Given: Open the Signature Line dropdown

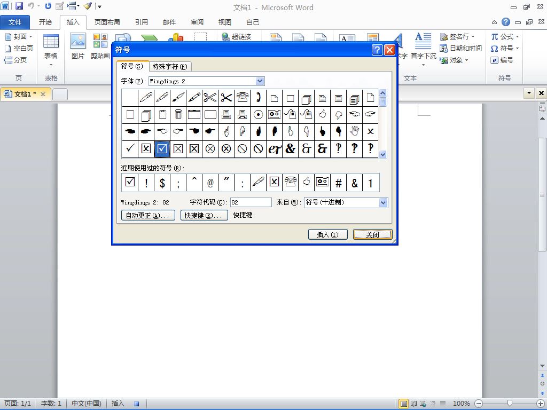Looking at the screenshot, I should (x=473, y=37).
